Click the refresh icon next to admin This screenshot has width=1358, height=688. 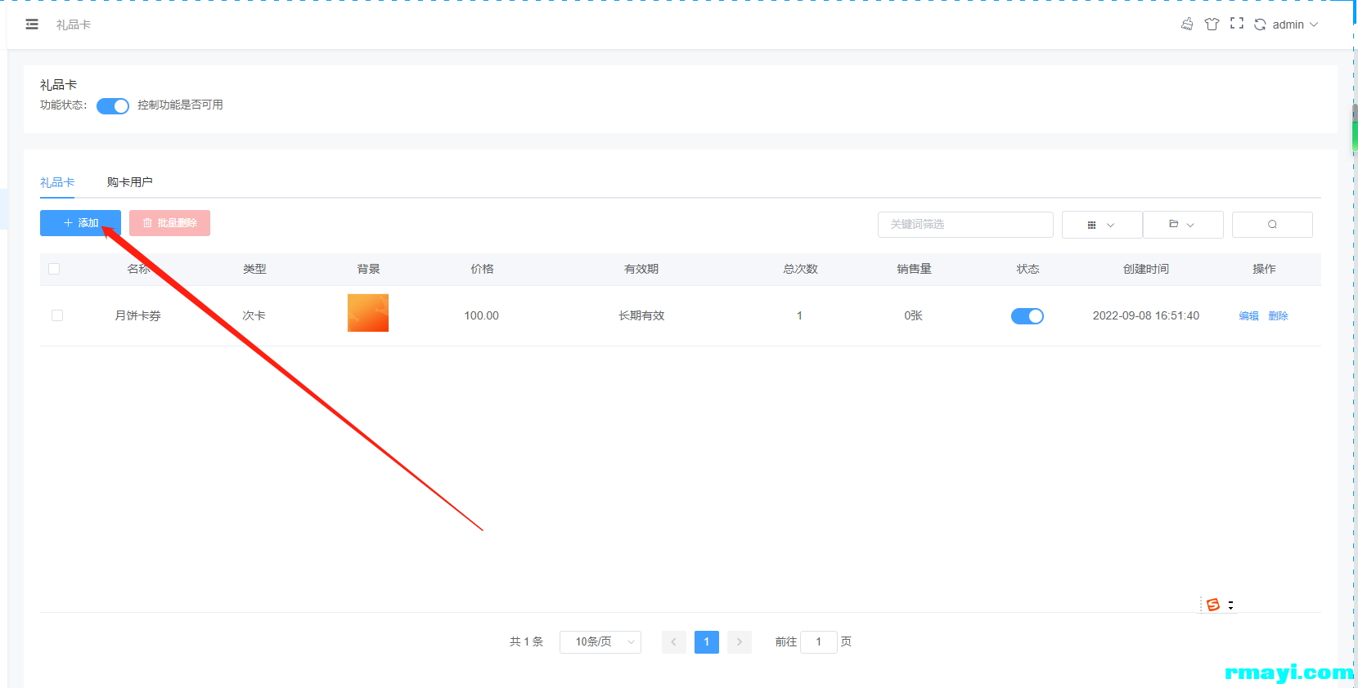[1260, 25]
